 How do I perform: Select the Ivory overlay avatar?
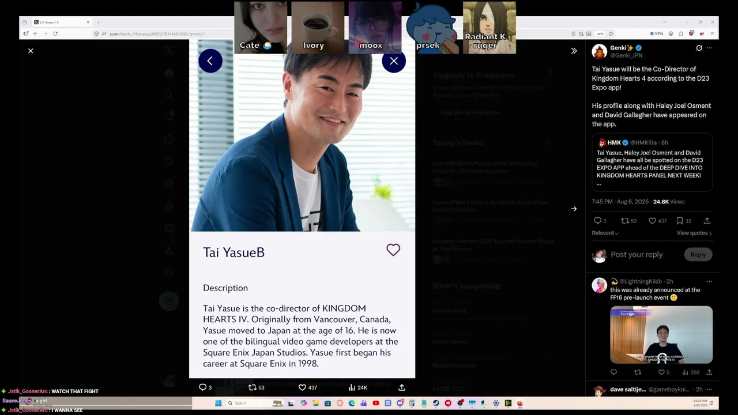click(318, 27)
